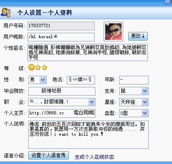Open the 星座 constellation dropdown
The image size is (172, 164).
[145, 102]
